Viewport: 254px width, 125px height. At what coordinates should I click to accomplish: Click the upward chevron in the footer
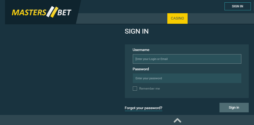177,120
